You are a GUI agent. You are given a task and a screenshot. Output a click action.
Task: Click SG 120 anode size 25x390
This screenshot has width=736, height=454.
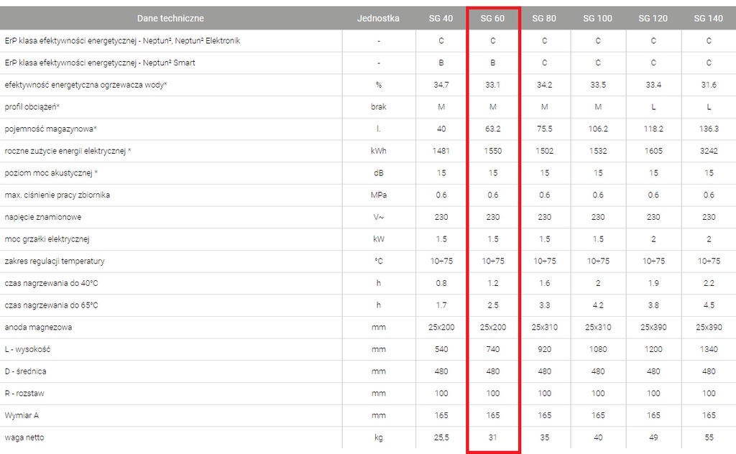[x=653, y=328]
